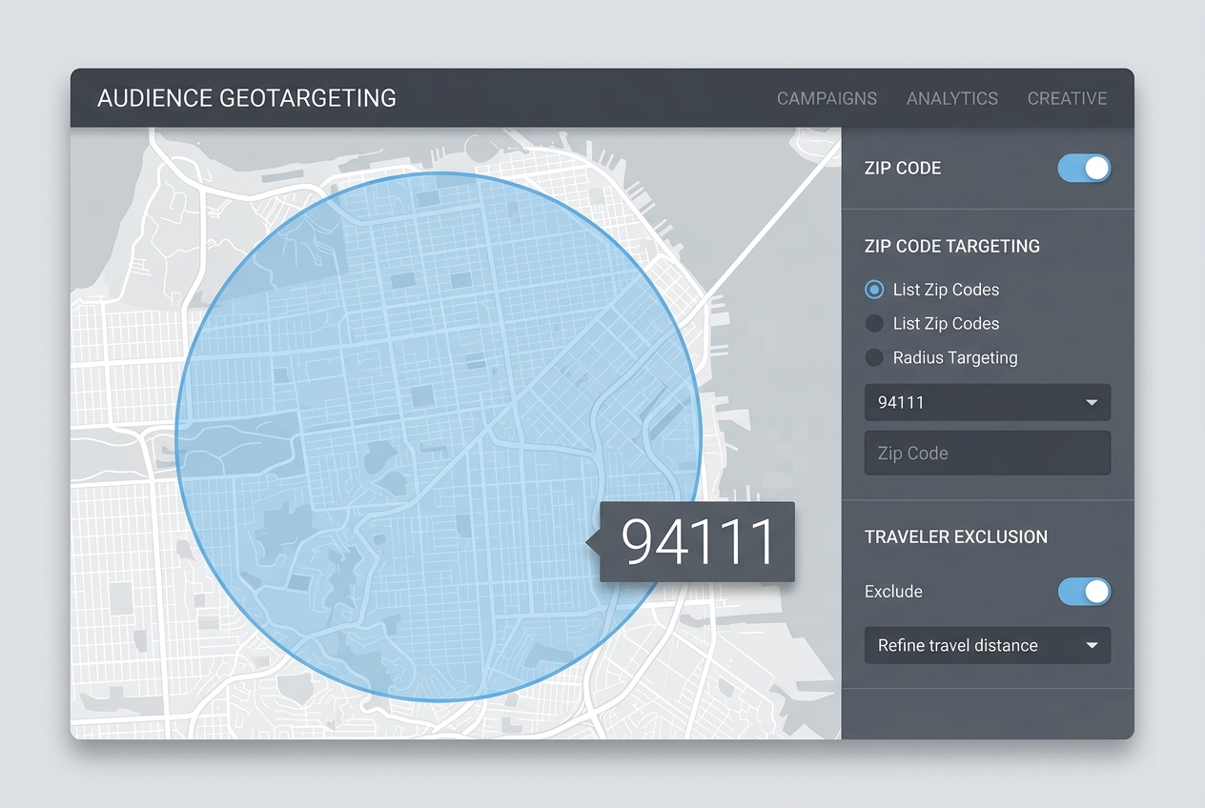Click the Traveler Exclusion heading

(955, 537)
